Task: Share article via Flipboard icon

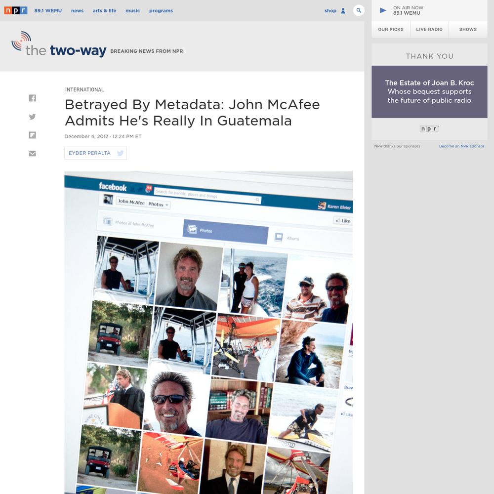Action: 33,135
